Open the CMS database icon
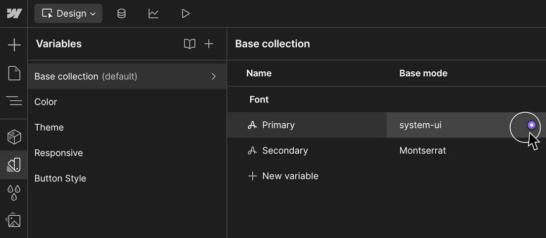The height and width of the screenshot is (238, 546). 121,14
